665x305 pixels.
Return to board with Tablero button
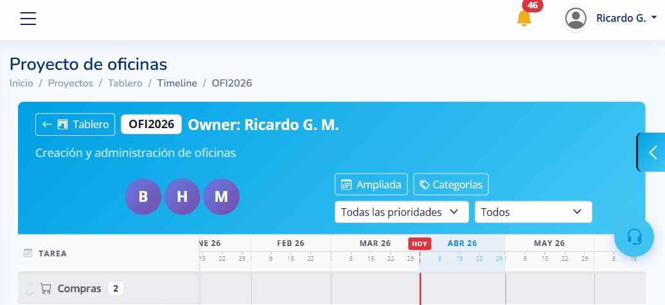(75, 124)
